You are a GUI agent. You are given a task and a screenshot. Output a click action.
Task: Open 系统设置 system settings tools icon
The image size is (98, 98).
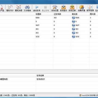[x=55, y=8]
